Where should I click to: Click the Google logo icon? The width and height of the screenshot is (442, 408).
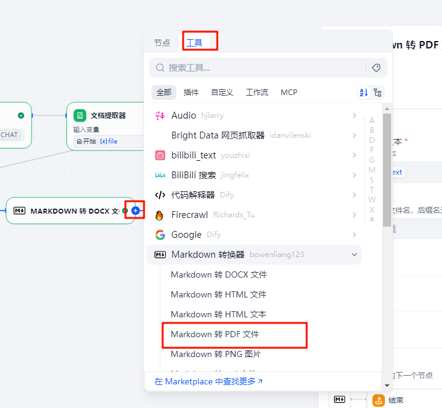[160, 235]
